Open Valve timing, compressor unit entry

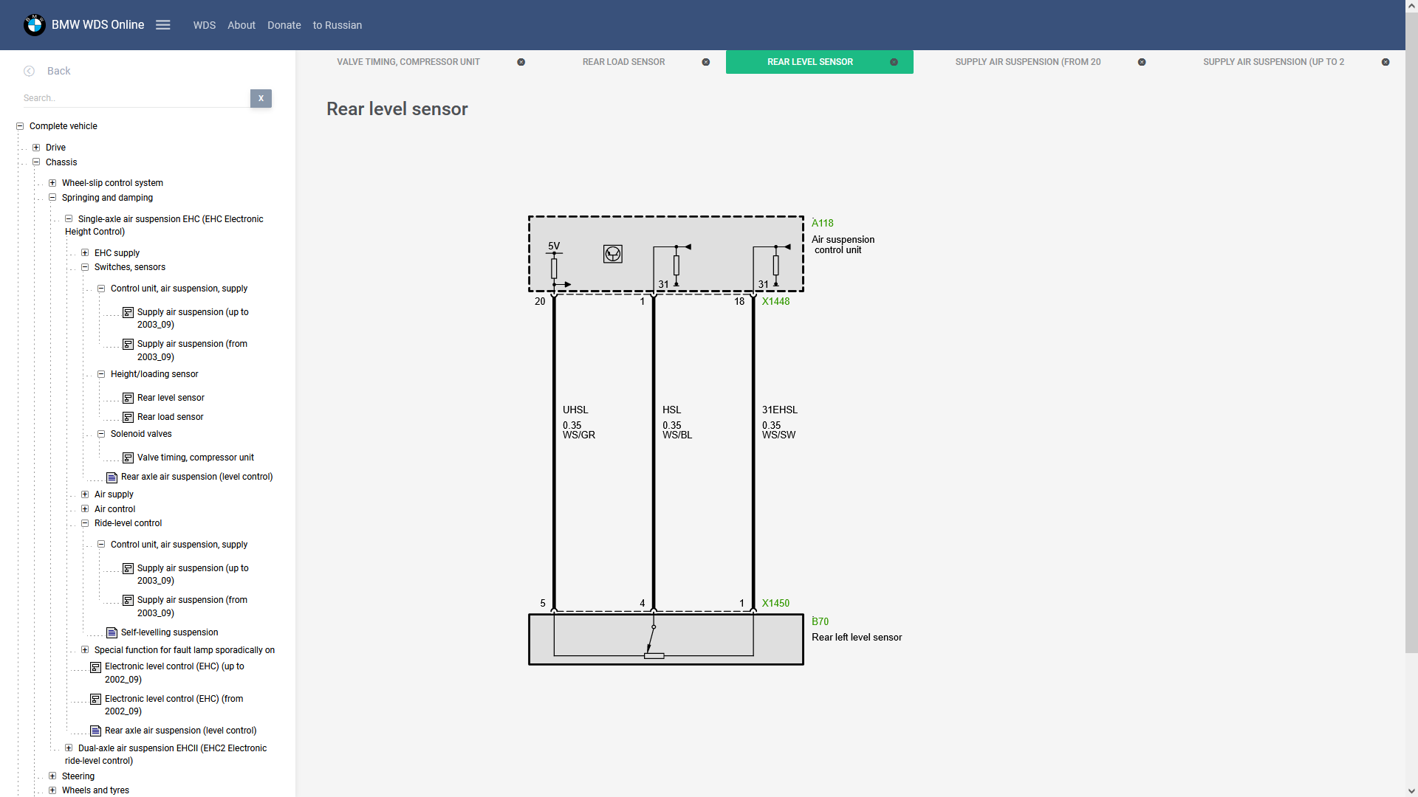(195, 458)
